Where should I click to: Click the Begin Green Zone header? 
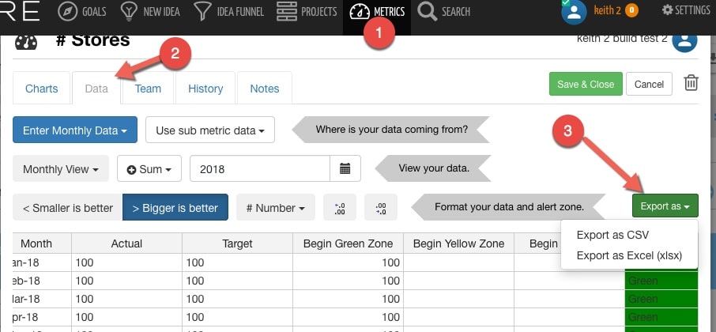coord(348,243)
